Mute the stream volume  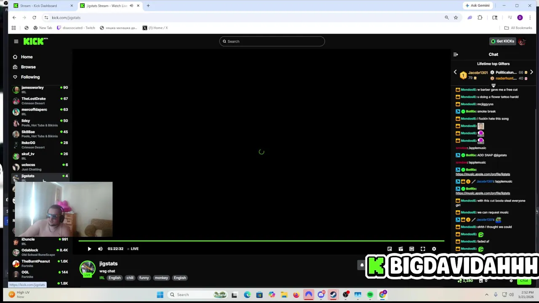[x=100, y=249]
